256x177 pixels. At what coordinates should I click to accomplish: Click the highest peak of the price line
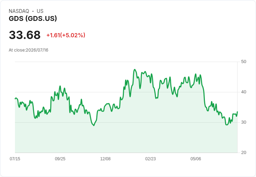click(135, 70)
